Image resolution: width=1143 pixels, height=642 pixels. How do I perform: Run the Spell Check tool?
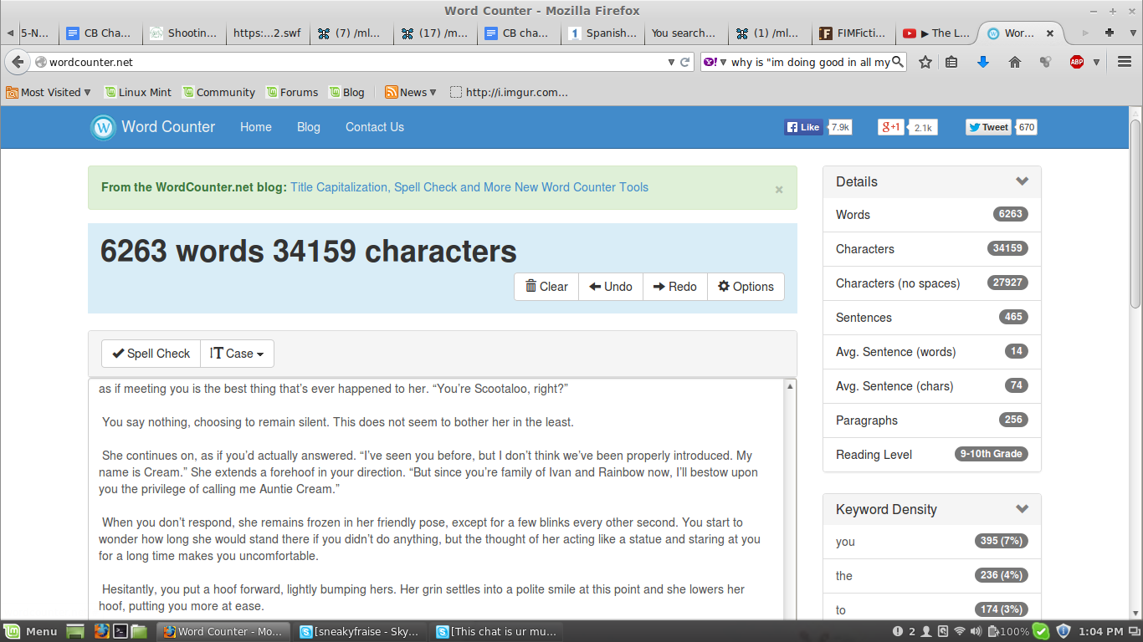pyautogui.click(x=151, y=354)
